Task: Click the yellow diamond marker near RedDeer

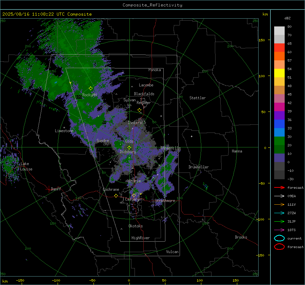Action: click(140, 110)
